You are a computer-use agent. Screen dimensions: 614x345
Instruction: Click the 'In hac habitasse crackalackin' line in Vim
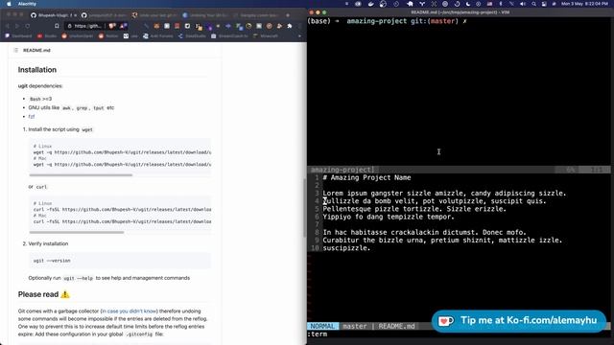tap(424, 232)
